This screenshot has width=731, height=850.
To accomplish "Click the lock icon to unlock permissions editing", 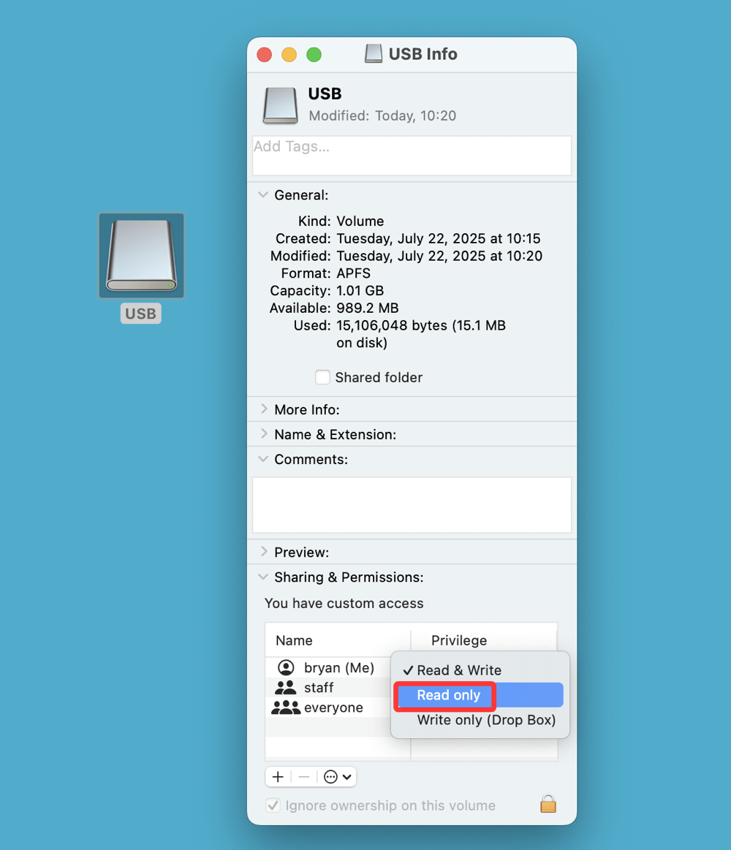I will 548,803.
